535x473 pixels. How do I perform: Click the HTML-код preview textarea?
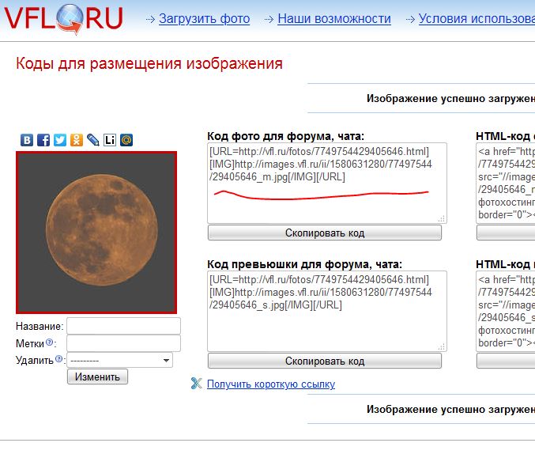click(505, 312)
